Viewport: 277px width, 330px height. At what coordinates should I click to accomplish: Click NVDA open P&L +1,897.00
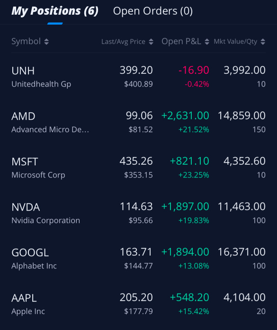[185, 206]
